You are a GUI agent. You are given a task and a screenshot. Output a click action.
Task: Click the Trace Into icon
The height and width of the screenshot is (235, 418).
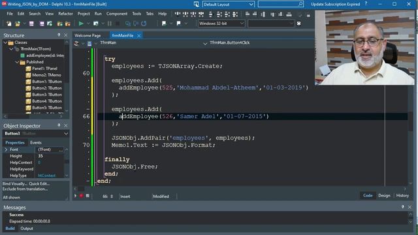point(128,23)
